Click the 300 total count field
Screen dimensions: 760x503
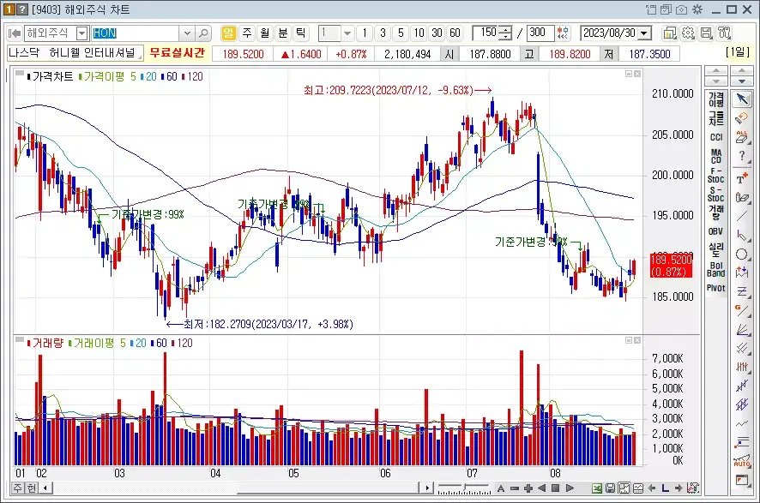coord(540,33)
